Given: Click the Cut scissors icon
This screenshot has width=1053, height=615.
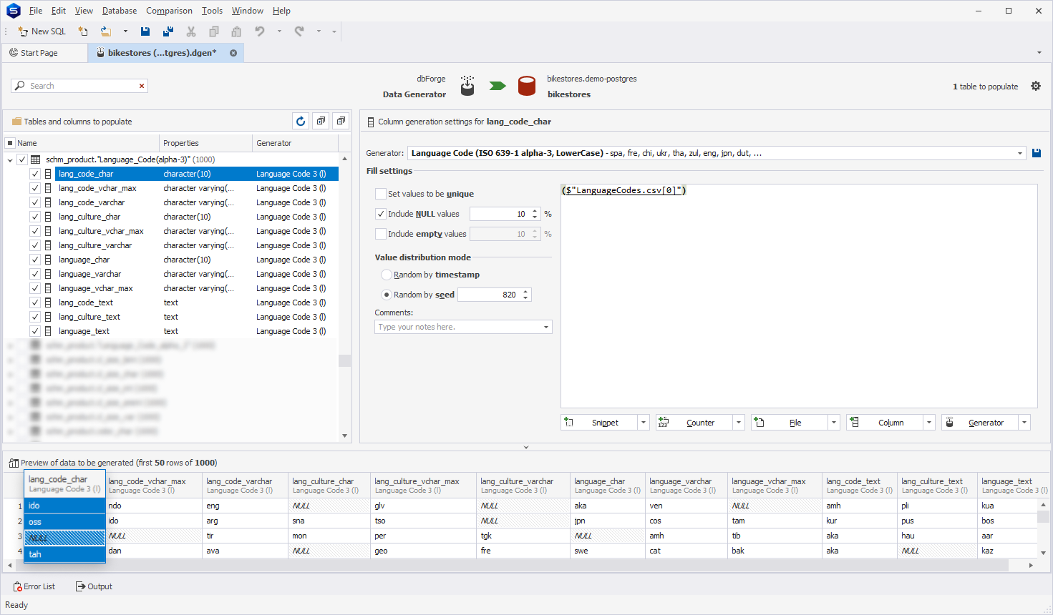Looking at the screenshot, I should [191, 31].
